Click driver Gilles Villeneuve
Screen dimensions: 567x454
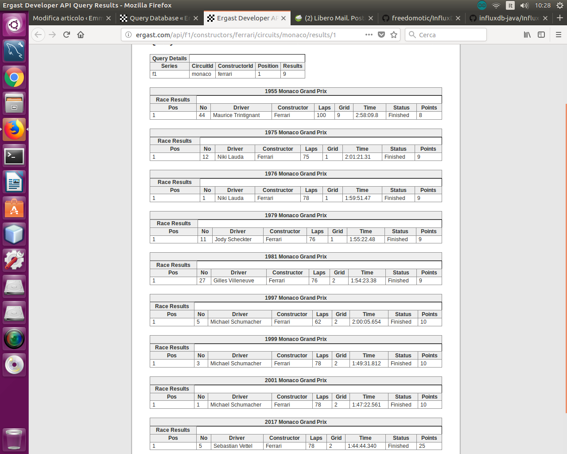click(234, 281)
